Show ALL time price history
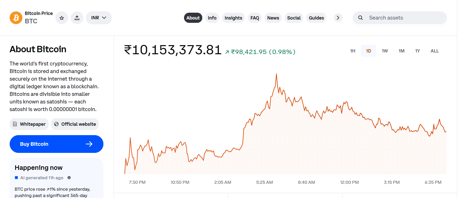This screenshot has width=458, height=198. coord(435,51)
